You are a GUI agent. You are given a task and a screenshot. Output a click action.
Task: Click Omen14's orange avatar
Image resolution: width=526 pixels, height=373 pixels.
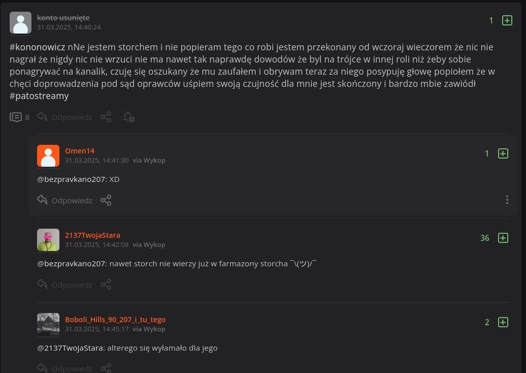click(x=48, y=156)
